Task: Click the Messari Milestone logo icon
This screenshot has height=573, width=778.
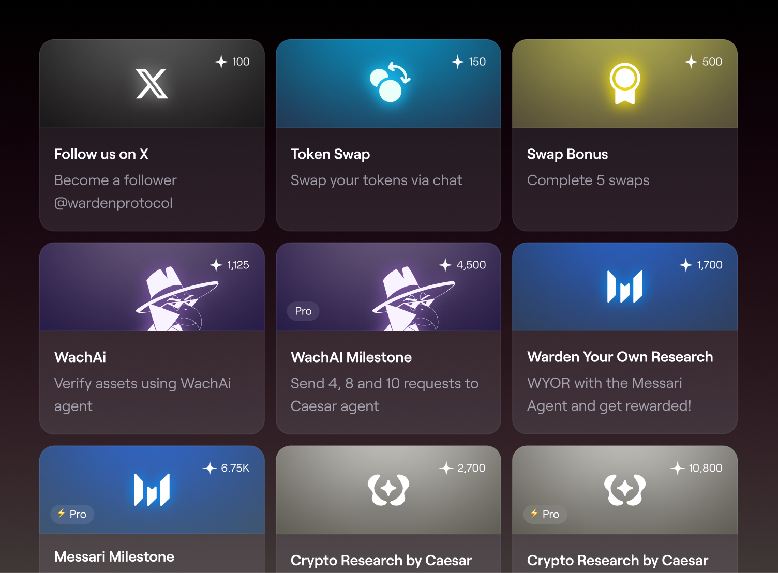Action: point(152,490)
